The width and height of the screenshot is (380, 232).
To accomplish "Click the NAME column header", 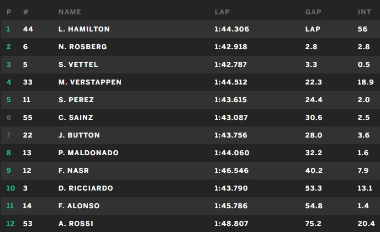I will pos(70,12).
